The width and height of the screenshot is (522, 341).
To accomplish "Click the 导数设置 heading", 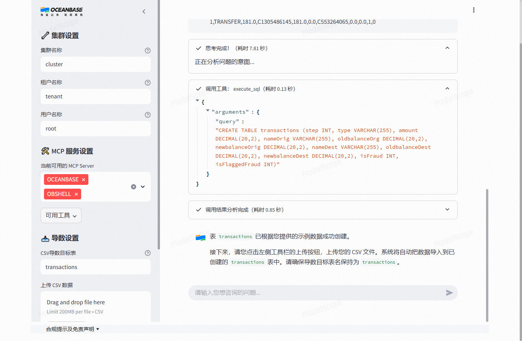I will coord(60,238).
